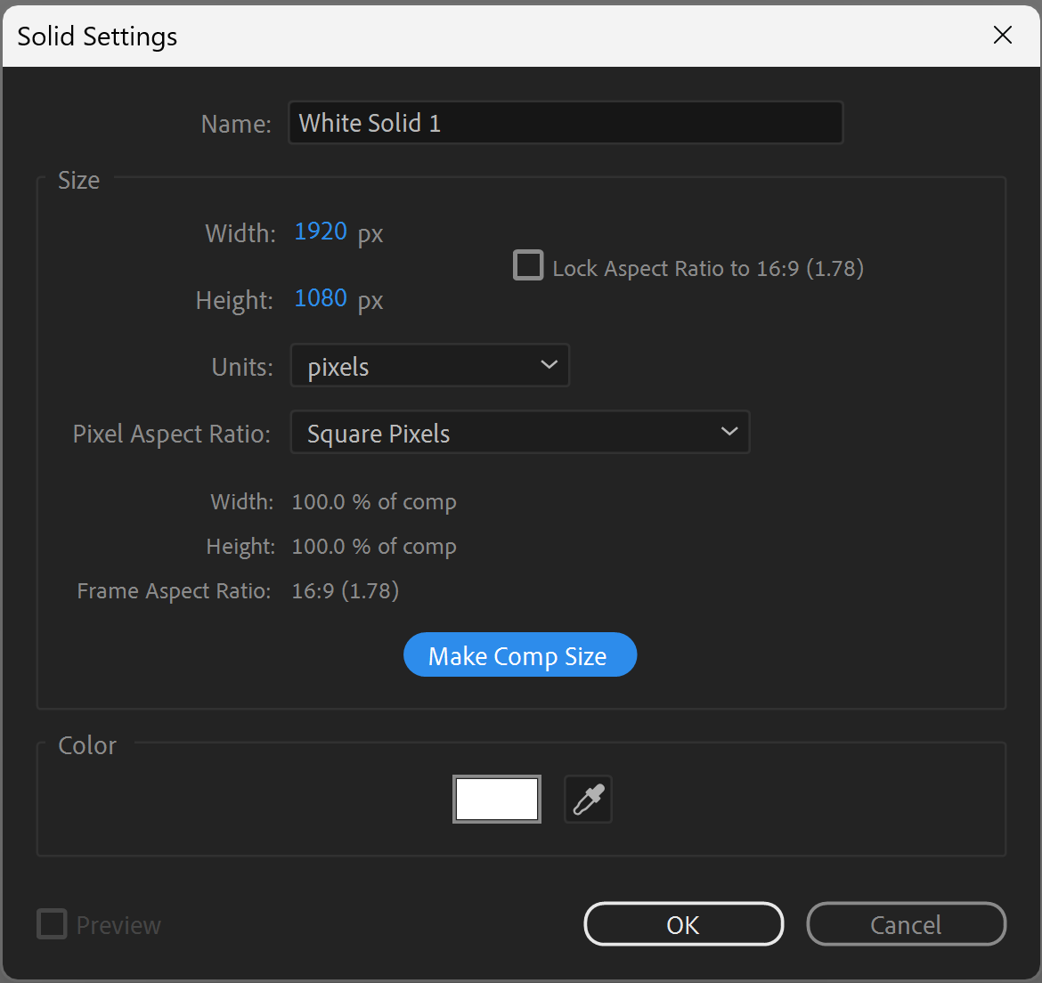Uncheck the Lock Aspect Ratio option
Viewport: 1042px width, 983px height.
[528, 264]
